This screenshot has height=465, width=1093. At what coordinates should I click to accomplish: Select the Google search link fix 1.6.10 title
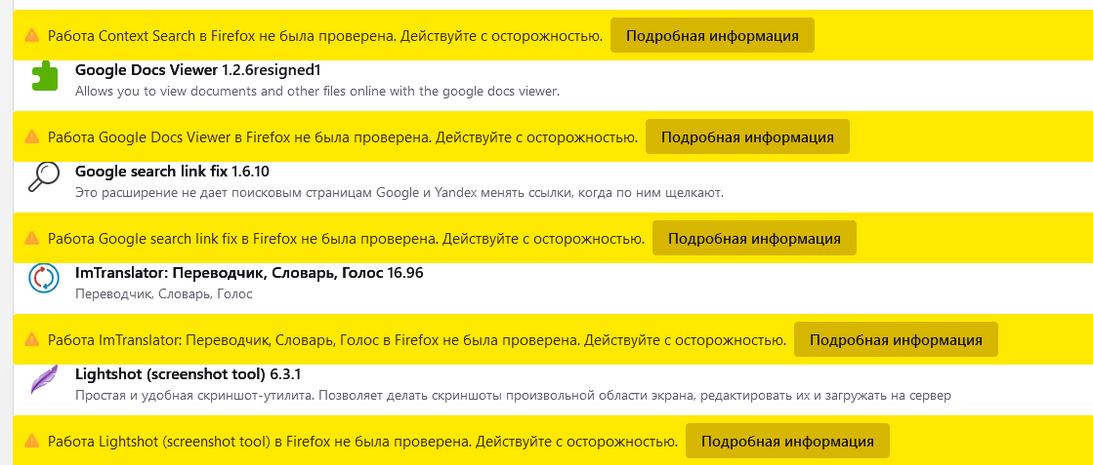[x=172, y=172]
